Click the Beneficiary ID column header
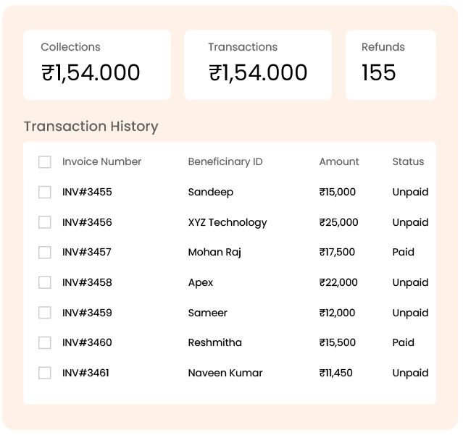This screenshot has width=463, height=435. pos(225,162)
